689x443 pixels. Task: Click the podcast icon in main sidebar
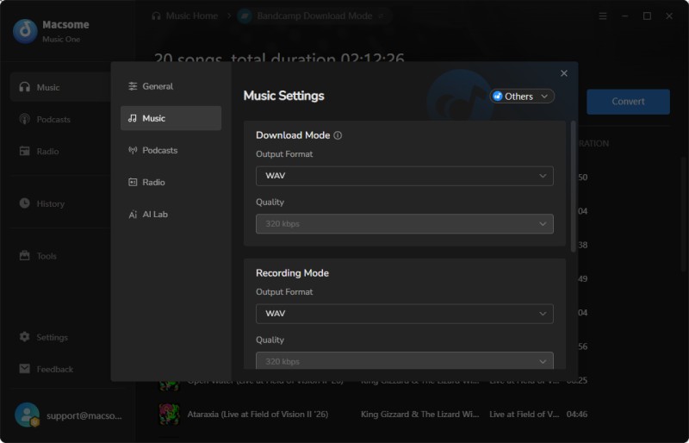click(25, 119)
